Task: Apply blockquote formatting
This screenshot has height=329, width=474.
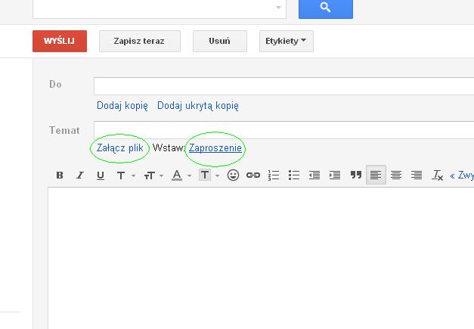Action: coord(356,175)
